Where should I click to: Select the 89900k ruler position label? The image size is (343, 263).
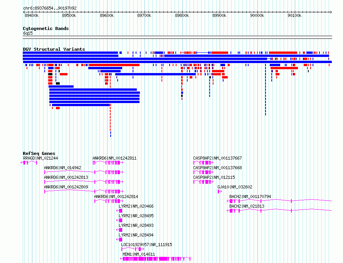[219, 15]
